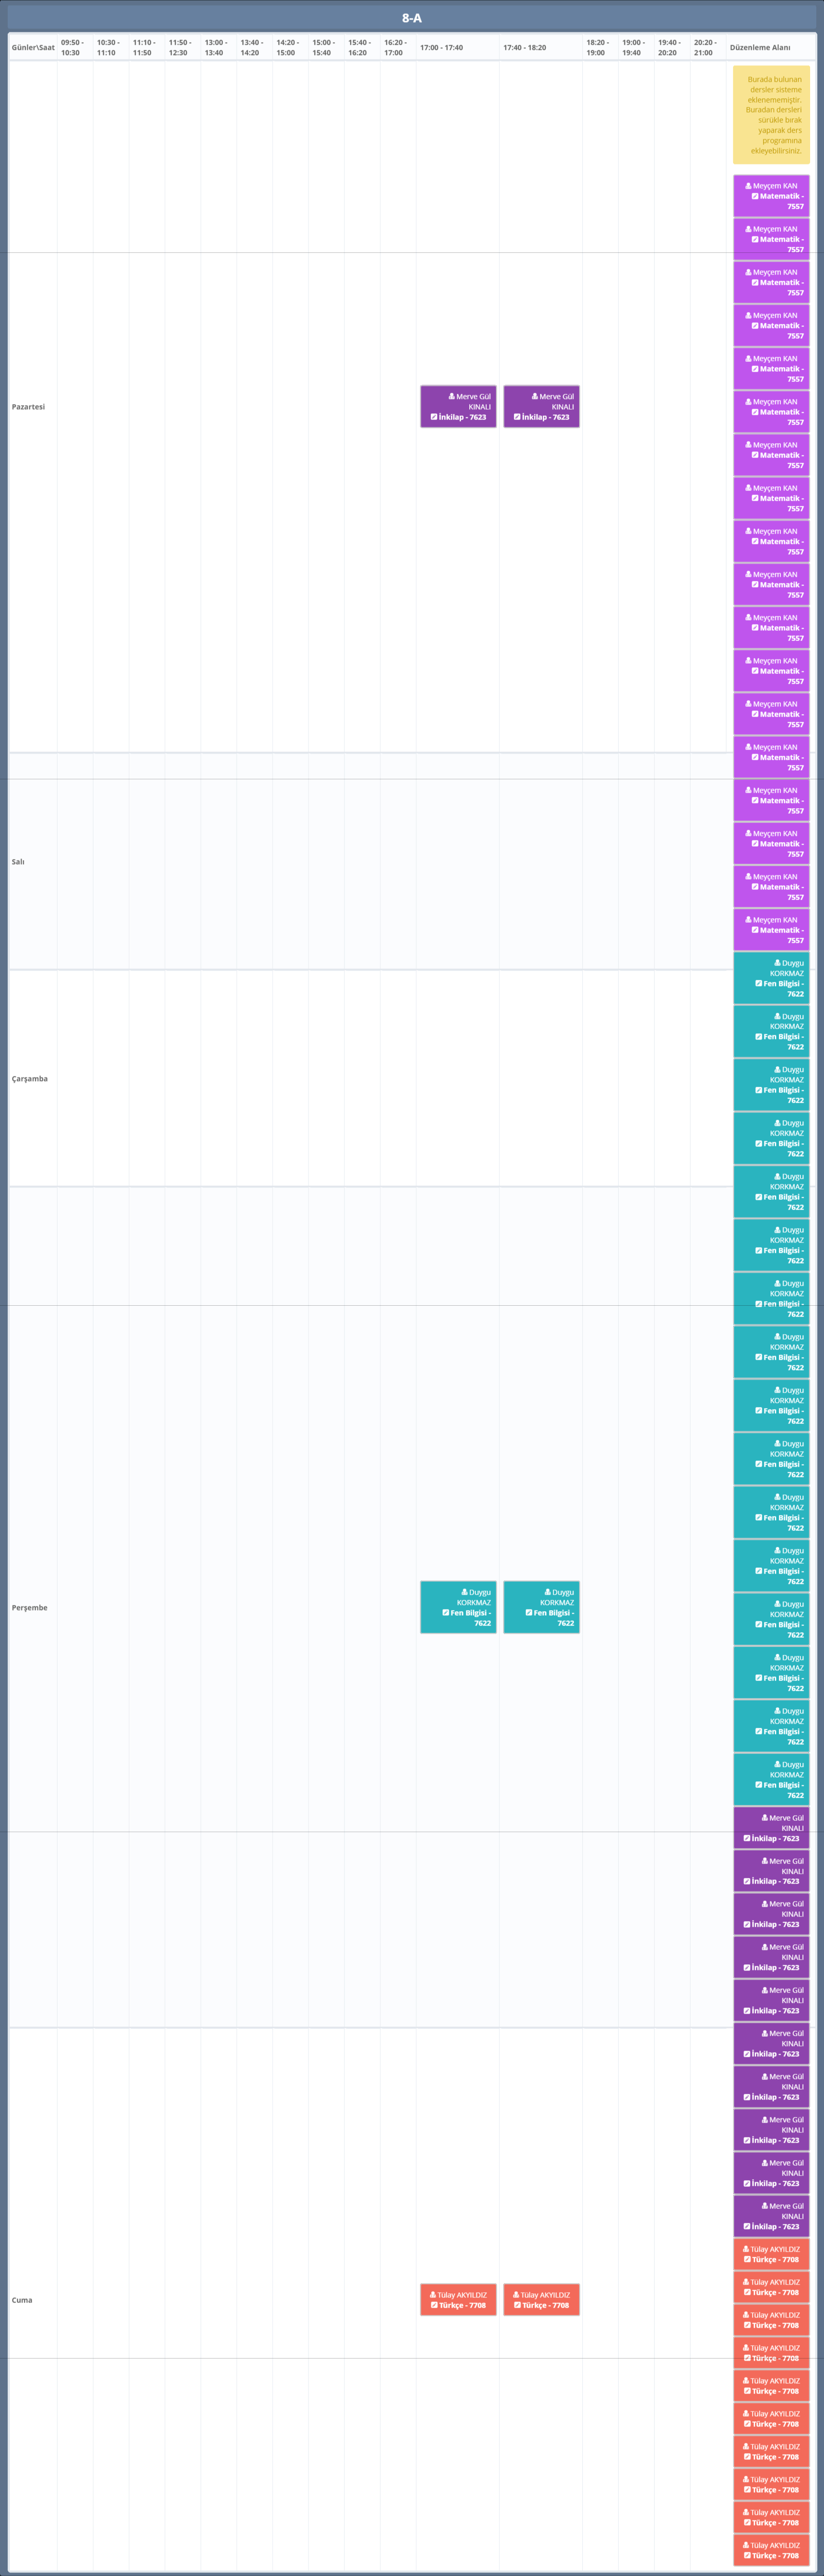
Task: Click the 09:50 - 10:30 column header
Action: click(x=72, y=48)
